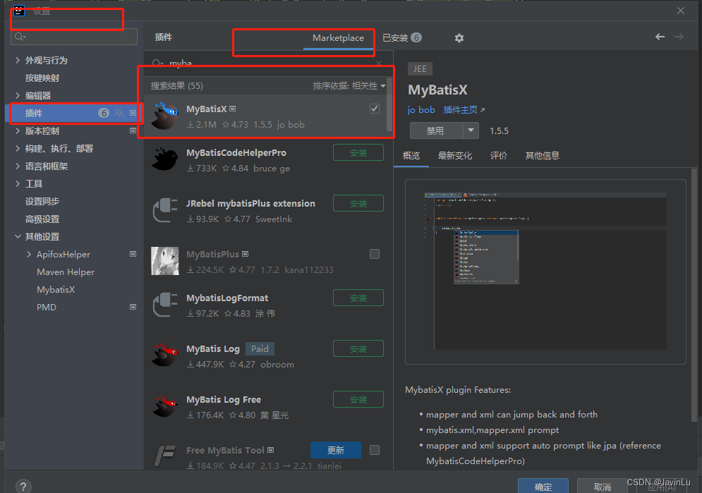Open the 排序依据: 相关性 sort dropdown
The image size is (702, 493).
349,86
